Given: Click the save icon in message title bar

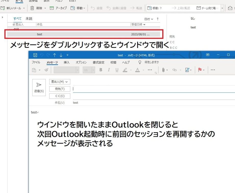Looking at the screenshot, I should coord(35,55).
